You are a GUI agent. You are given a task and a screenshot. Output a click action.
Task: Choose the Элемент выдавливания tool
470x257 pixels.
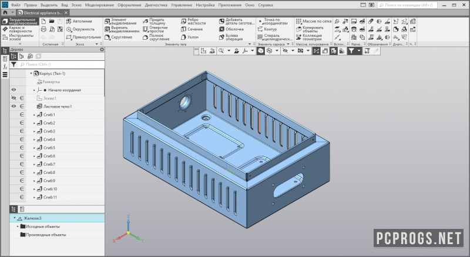pos(120,21)
